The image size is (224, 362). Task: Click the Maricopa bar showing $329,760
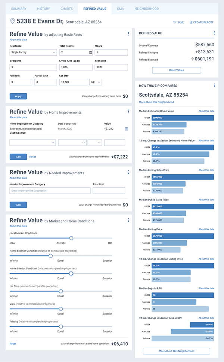click(x=169, y=125)
